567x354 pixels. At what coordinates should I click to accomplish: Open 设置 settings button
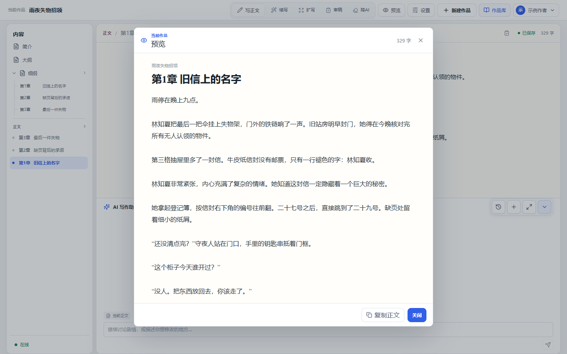click(421, 10)
